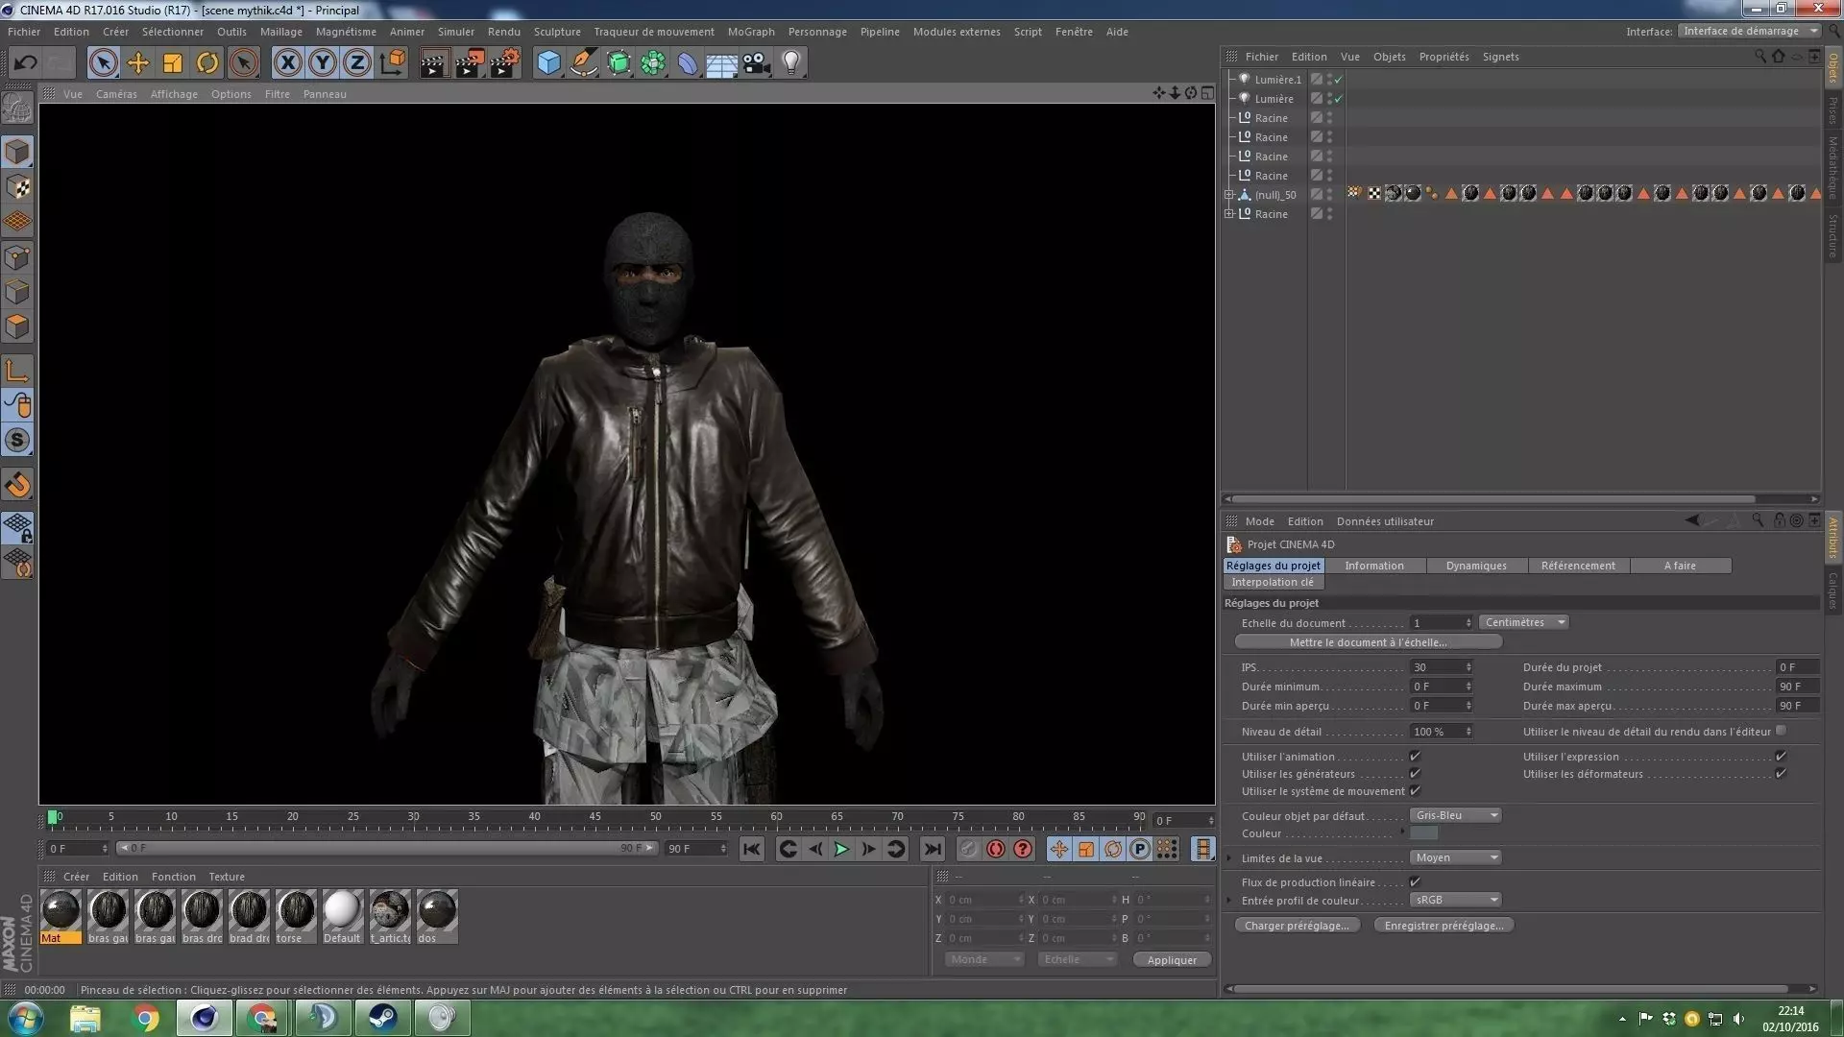
Task: Open the Centimètres unit dropdown
Action: coord(1523,622)
